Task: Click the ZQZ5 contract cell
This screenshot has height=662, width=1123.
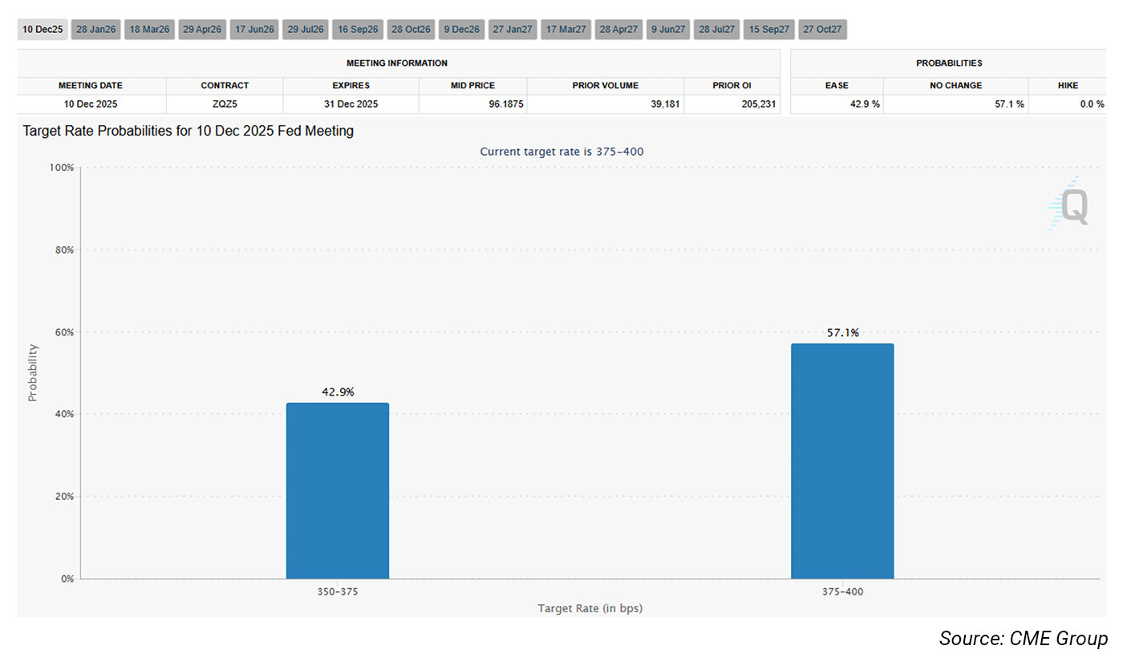Action: [x=225, y=104]
